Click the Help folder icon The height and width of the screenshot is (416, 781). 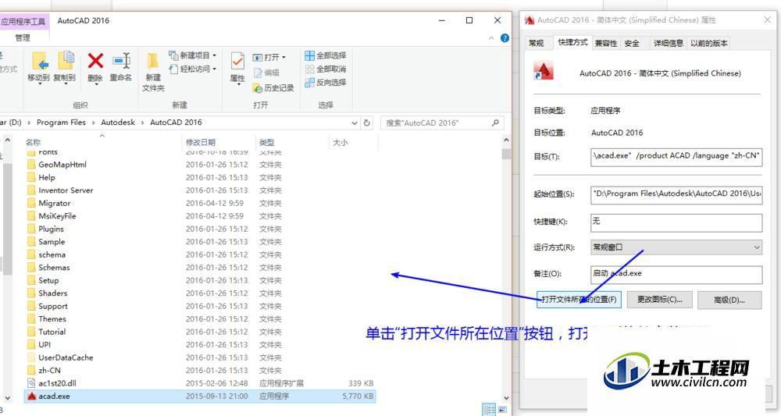coord(32,178)
